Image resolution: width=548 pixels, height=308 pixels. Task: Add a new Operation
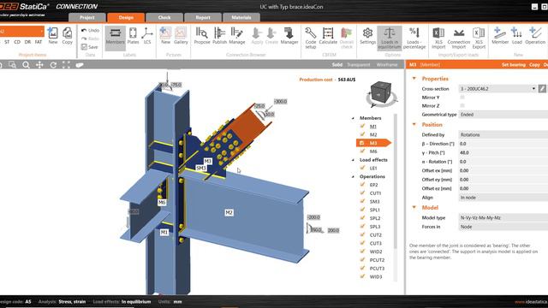click(x=534, y=36)
